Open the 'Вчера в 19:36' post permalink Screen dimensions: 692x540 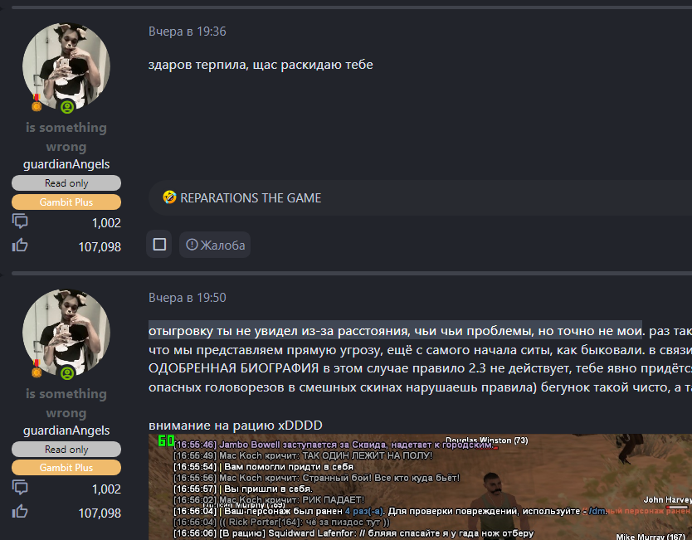coord(187,32)
